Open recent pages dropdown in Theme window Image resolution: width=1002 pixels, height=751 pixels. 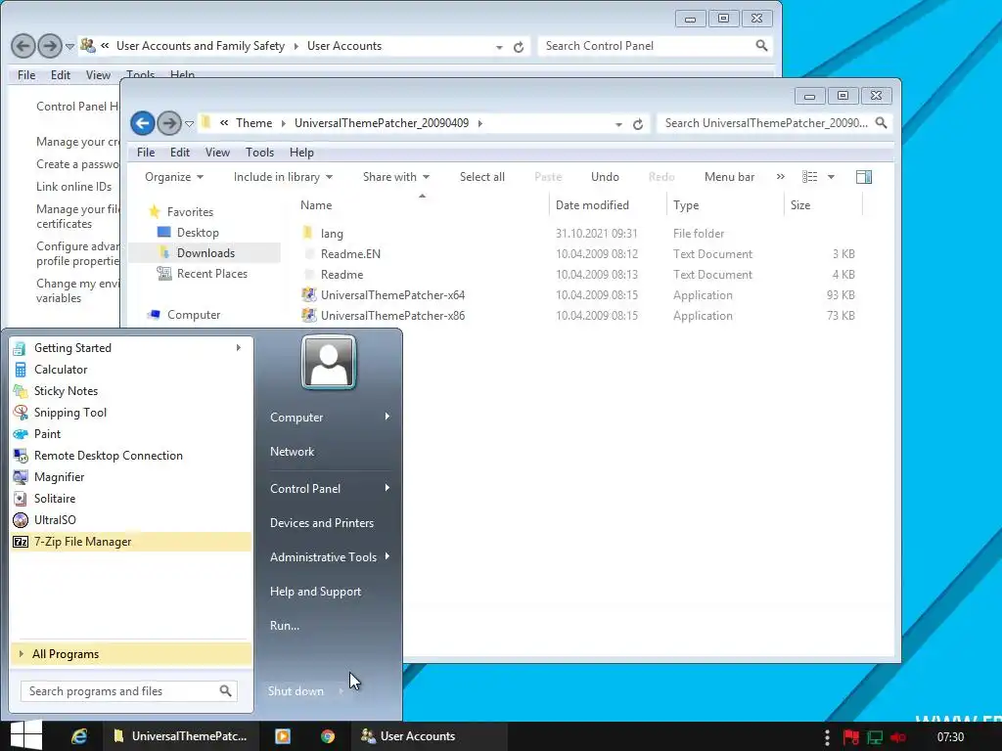click(x=189, y=124)
